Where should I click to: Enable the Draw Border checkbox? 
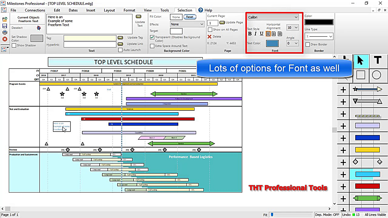pyautogui.click(x=307, y=44)
